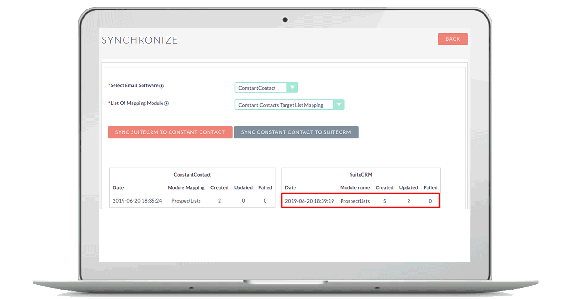This screenshot has height=299, width=570.
Task: Click the Module name column header
Action: point(355,187)
